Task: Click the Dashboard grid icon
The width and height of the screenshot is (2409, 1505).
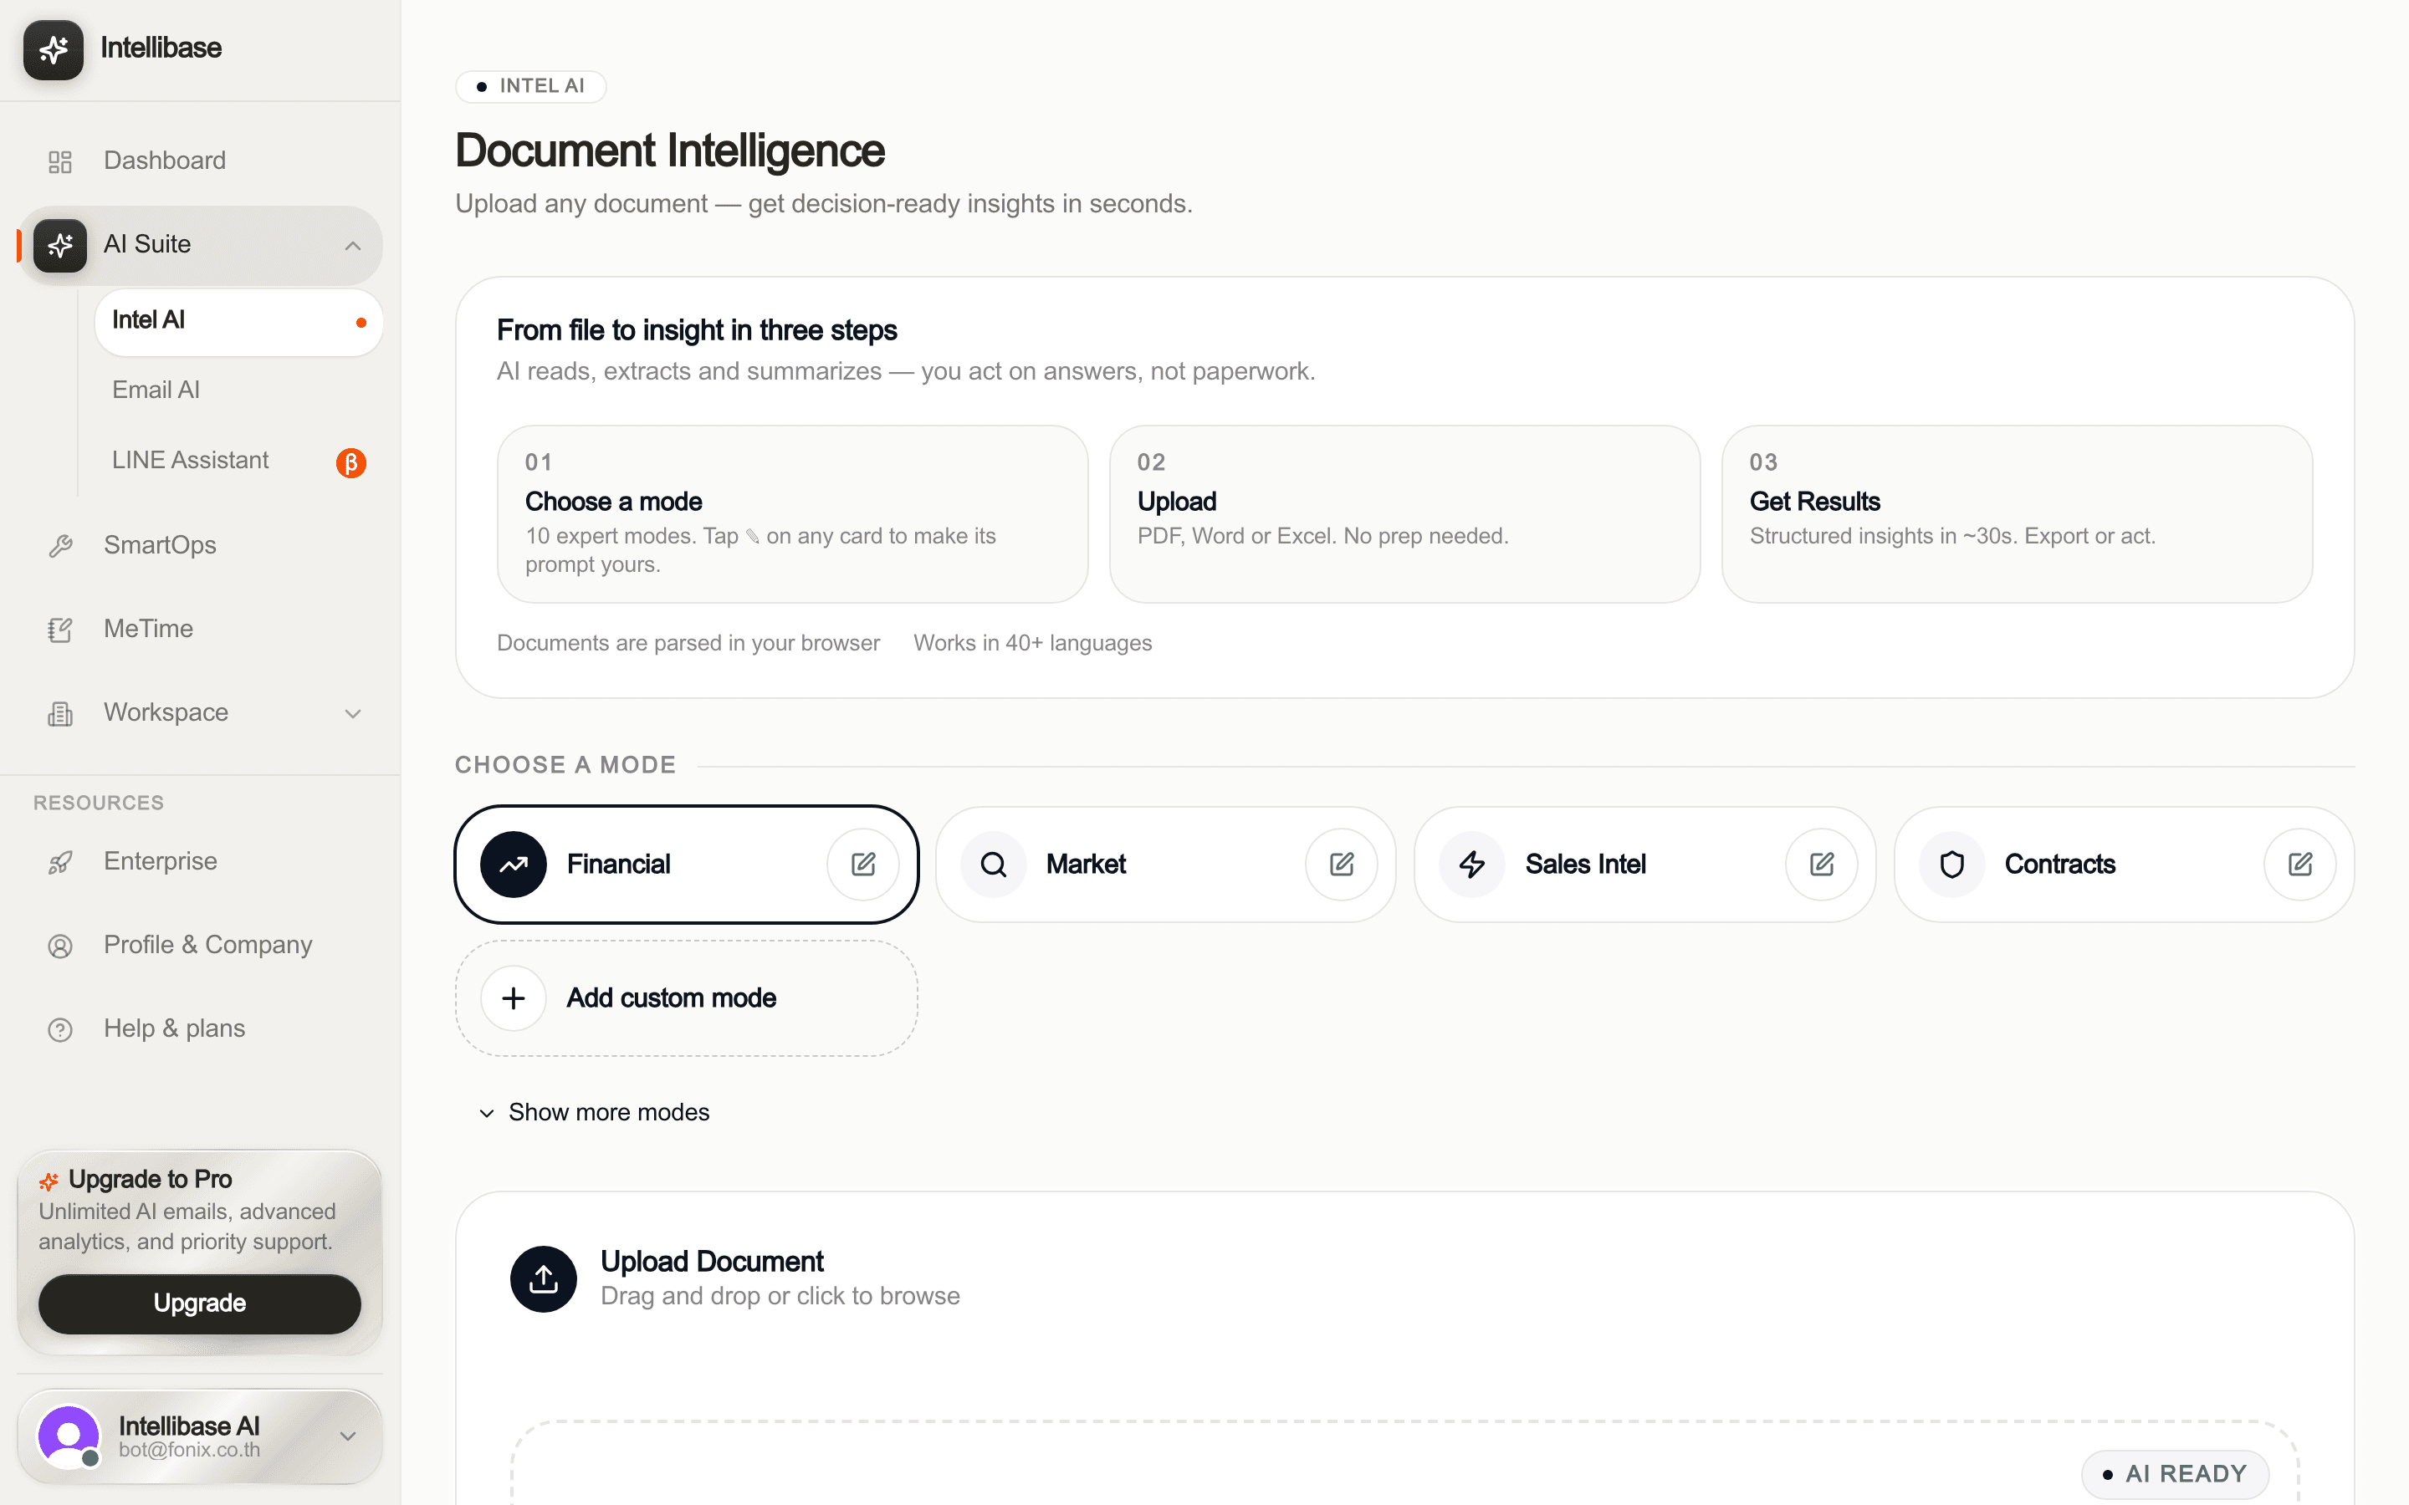Action: (x=61, y=161)
